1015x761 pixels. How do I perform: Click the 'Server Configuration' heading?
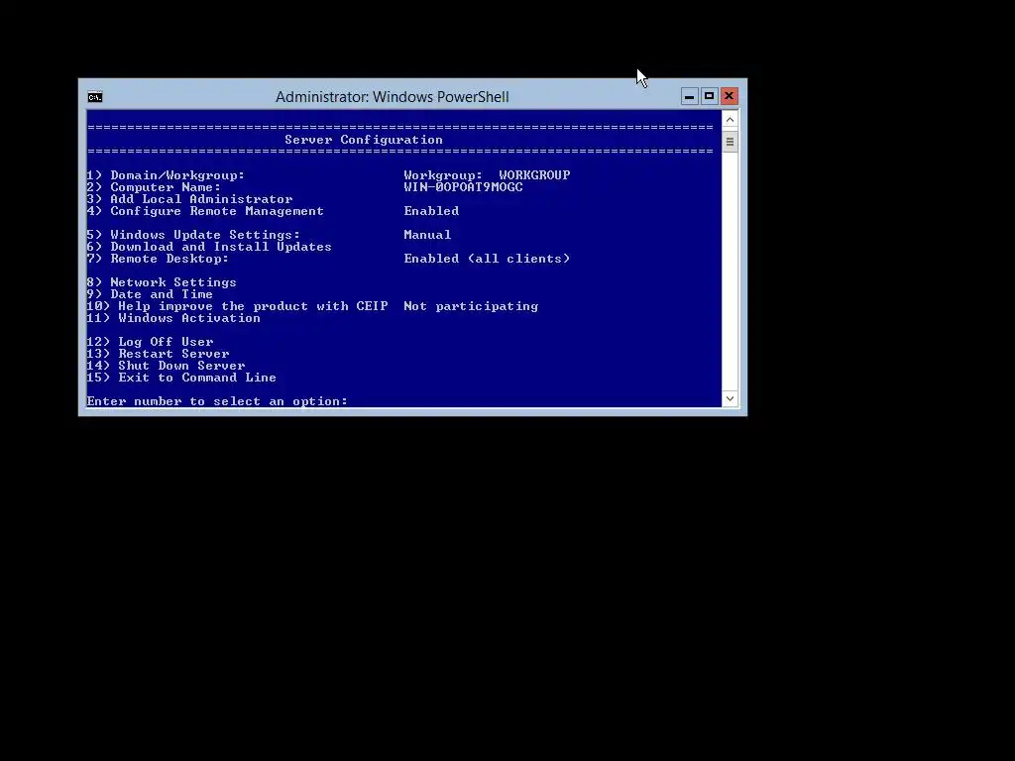pos(364,140)
